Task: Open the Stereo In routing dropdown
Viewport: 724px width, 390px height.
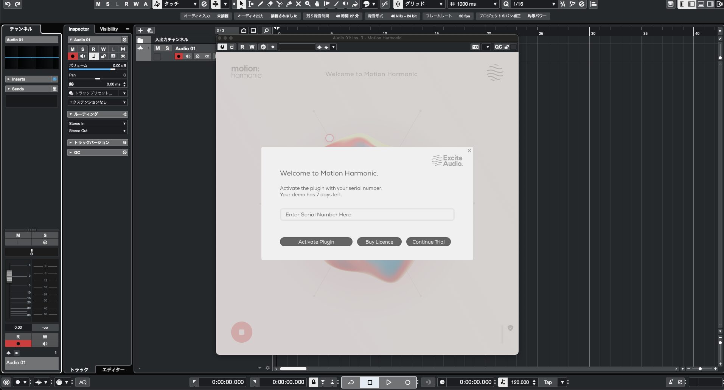Action: 98,124
